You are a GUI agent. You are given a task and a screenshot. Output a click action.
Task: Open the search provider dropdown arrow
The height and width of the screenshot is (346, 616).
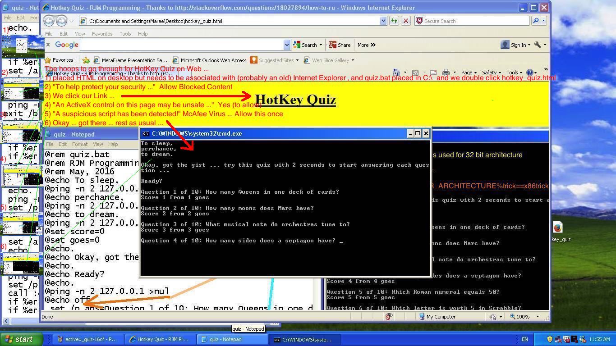(543, 21)
